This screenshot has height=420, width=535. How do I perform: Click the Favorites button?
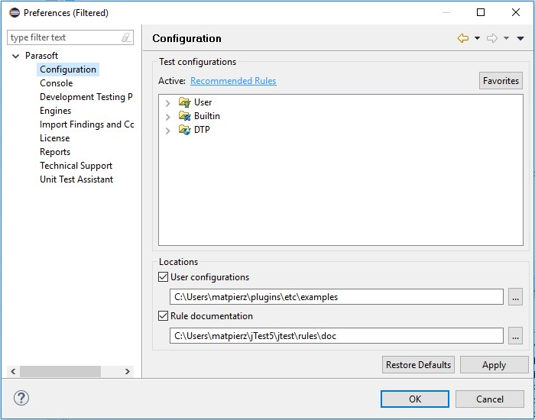pyautogui.click(x=501, y=81)
